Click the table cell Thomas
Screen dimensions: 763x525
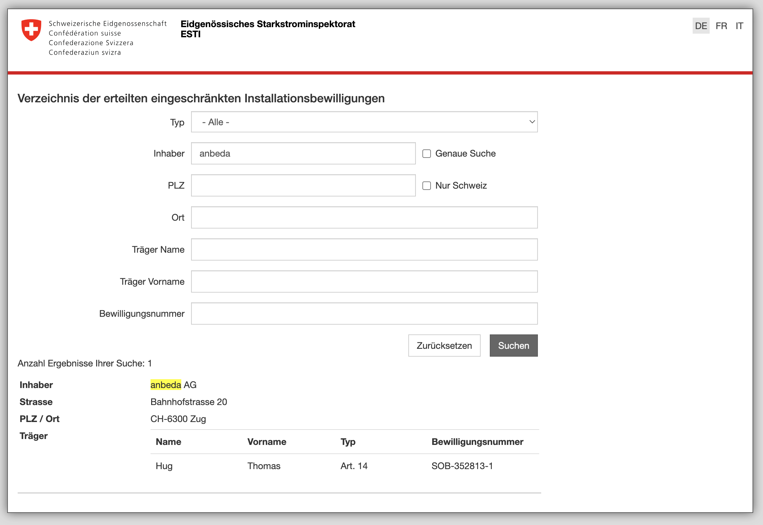264,466
